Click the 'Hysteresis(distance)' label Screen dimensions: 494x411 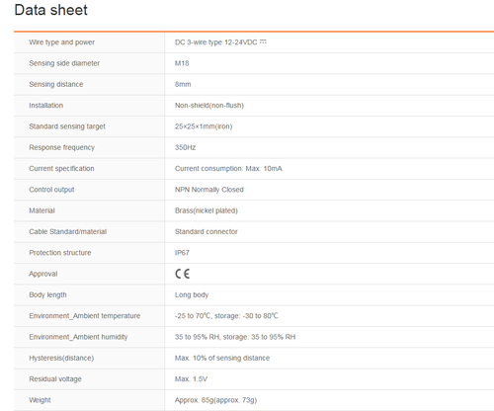pyautogui.click(x=61, y=359)
